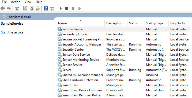Image resolution: width=192 pixels, height=98 pixels.
Task: Open the Action menu
Action: tap(16, 2)
